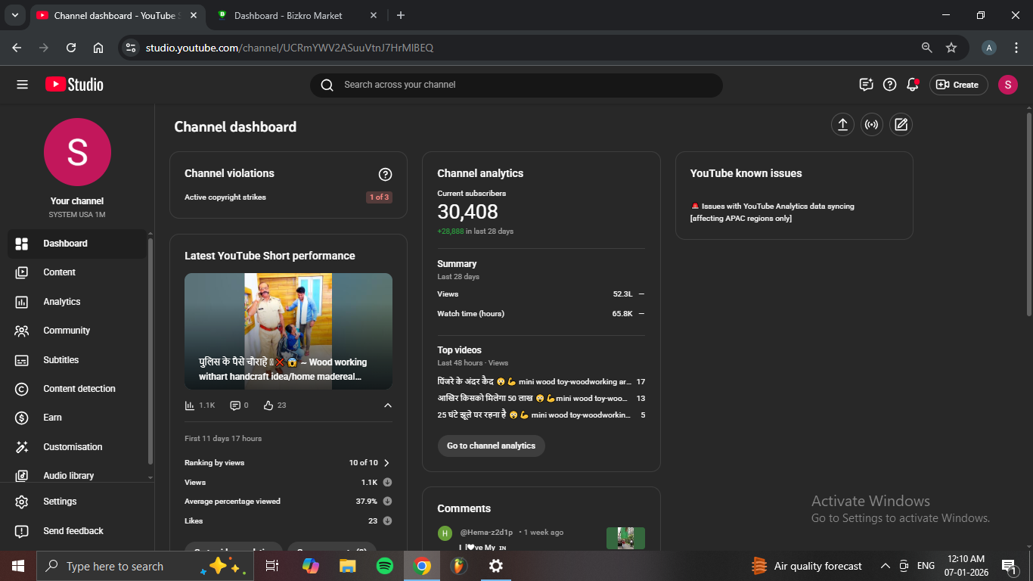Click the comments icon under the latest Short
The image size is (1033, 581).
pos(235,405)
